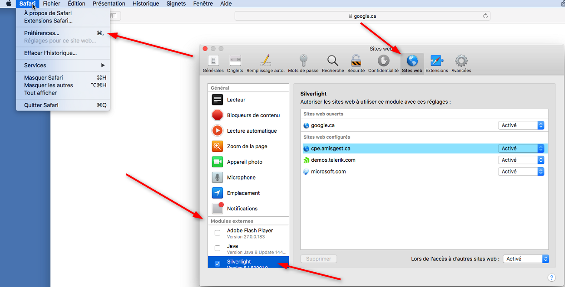The width and height of the screenshot is (565, 287).
Task: Select Bloqueurs de contenu stop icon
Action: 217,115
